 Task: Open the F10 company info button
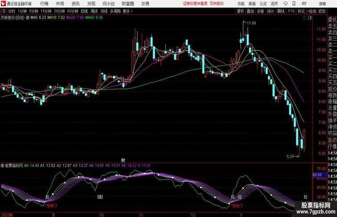point(291,11)
